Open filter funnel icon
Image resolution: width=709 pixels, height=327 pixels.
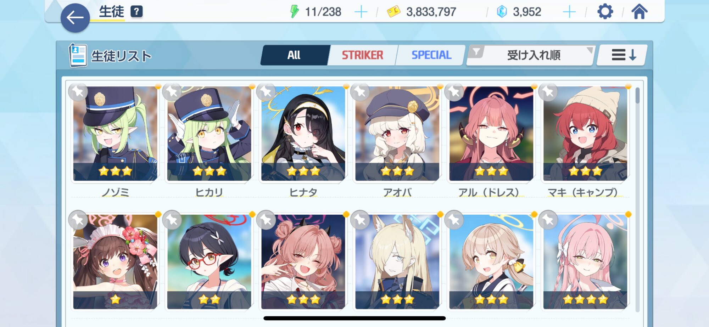point(476,52)
